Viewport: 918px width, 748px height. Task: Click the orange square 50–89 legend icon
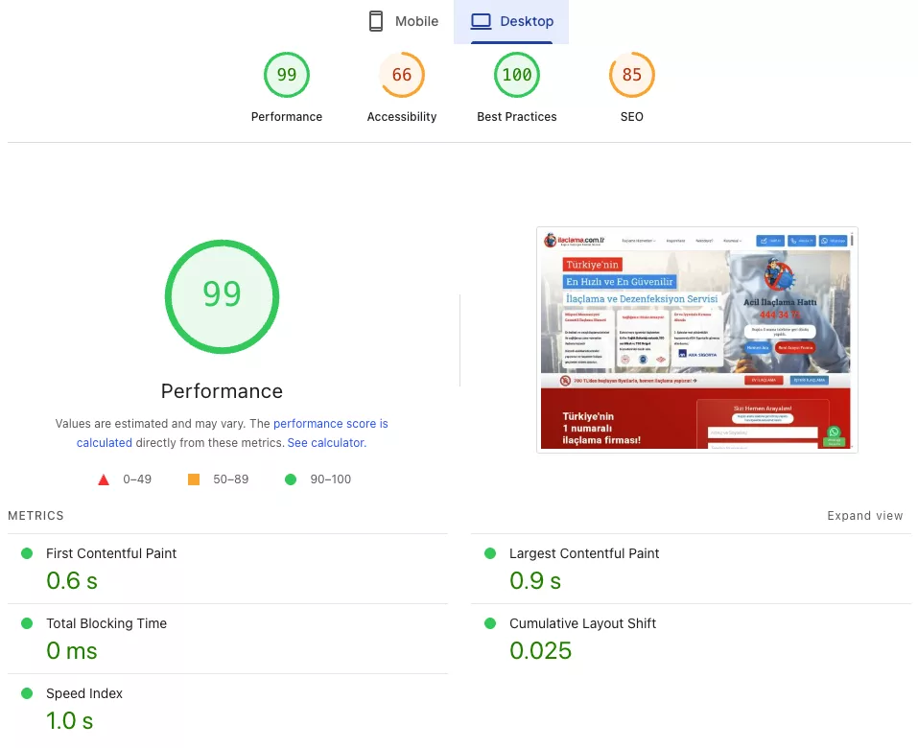click(194, 479)
